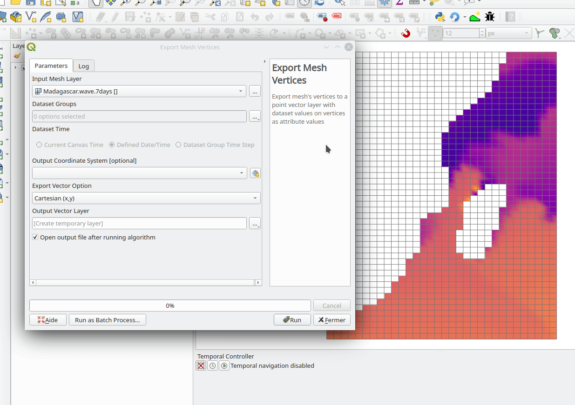Enable animated temporal navigation play icon
575x405 pixels.
(x=224, y=366)
